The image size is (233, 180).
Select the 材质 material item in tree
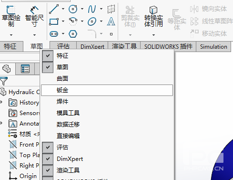coord(24,134)
